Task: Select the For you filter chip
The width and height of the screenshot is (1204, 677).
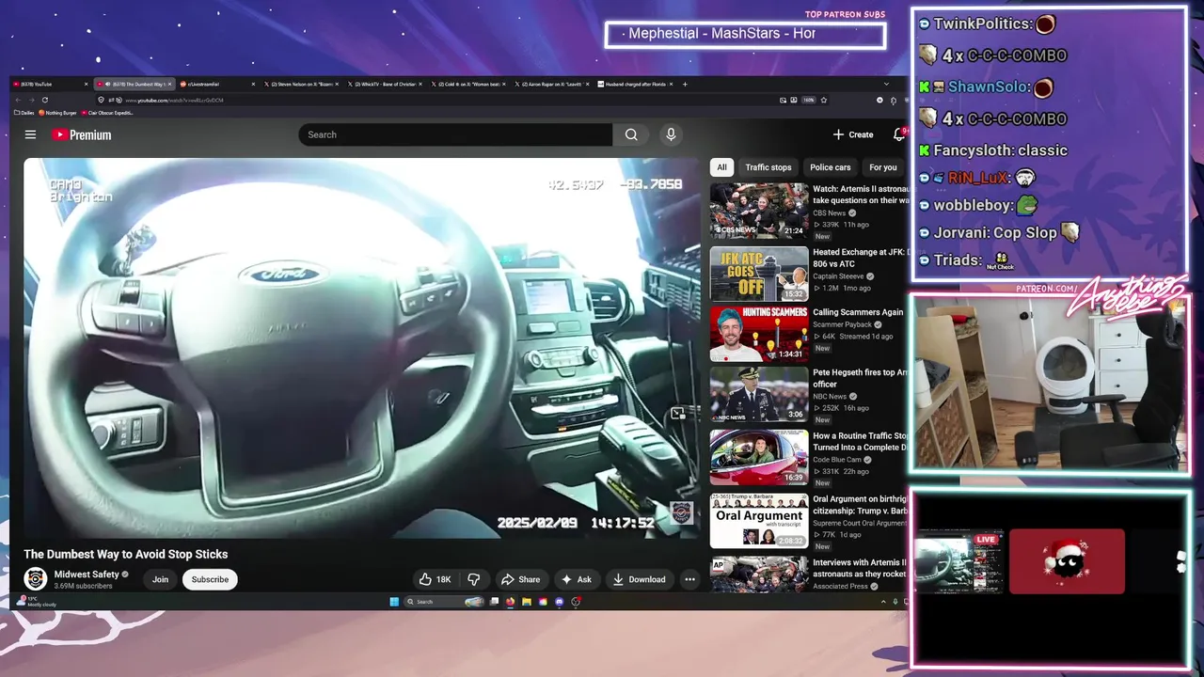Action: 882,167
